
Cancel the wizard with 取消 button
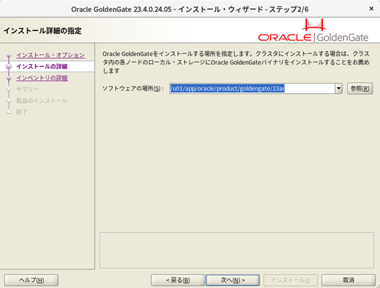coord(348,280)
